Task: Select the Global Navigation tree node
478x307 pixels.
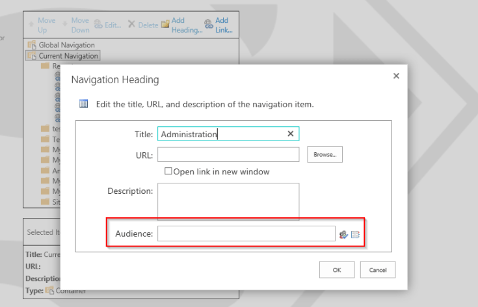Action: click(66, 45)
